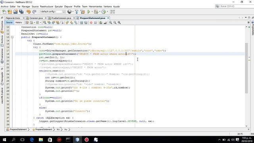Click the scrollbar down arrow in the editor

(246, 126)
